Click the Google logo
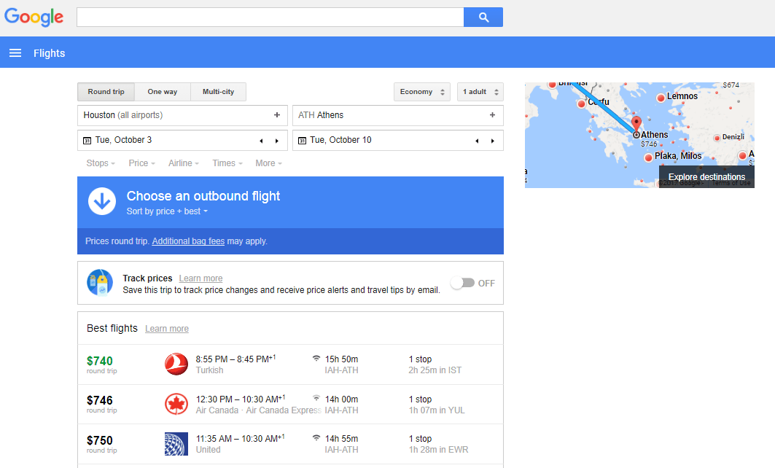775x468 pixels. click(x=34, y=17)
